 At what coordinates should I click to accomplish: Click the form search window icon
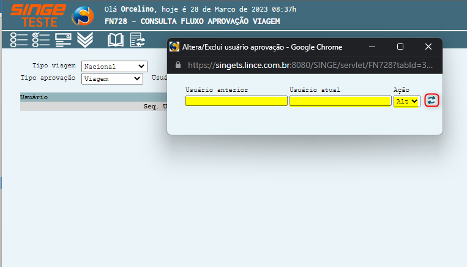click(x=63, y=40)
